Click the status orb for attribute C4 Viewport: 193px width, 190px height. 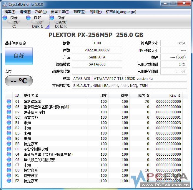tap(9, 154)
